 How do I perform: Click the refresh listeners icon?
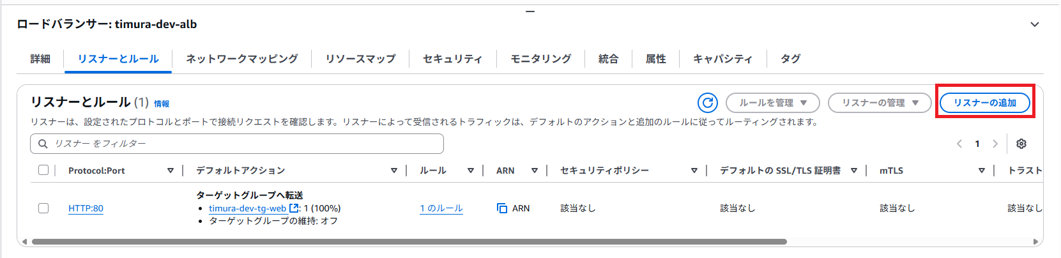[707, 103]
